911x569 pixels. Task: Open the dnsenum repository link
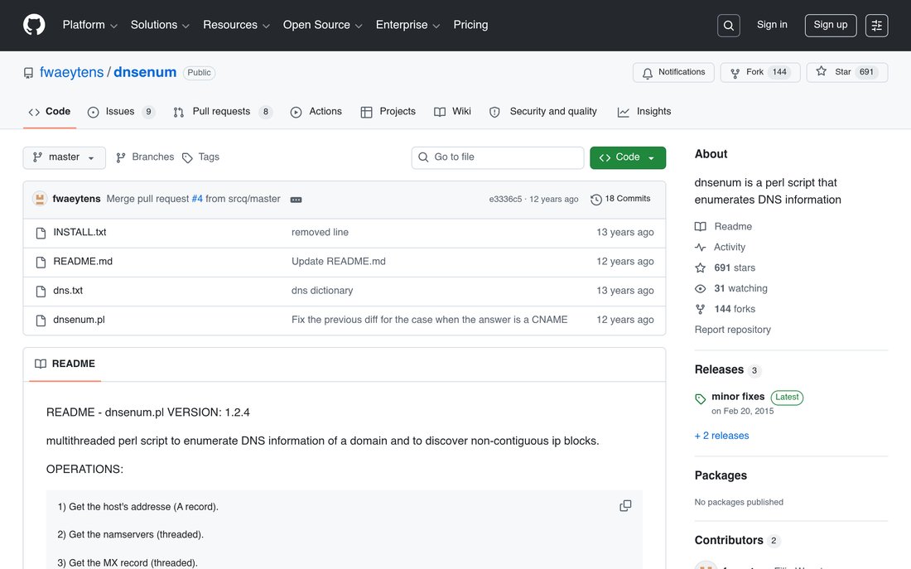click(145, 73)
